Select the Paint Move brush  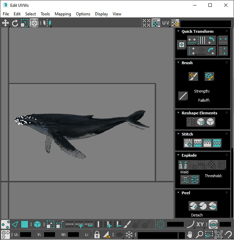point(193,76)
